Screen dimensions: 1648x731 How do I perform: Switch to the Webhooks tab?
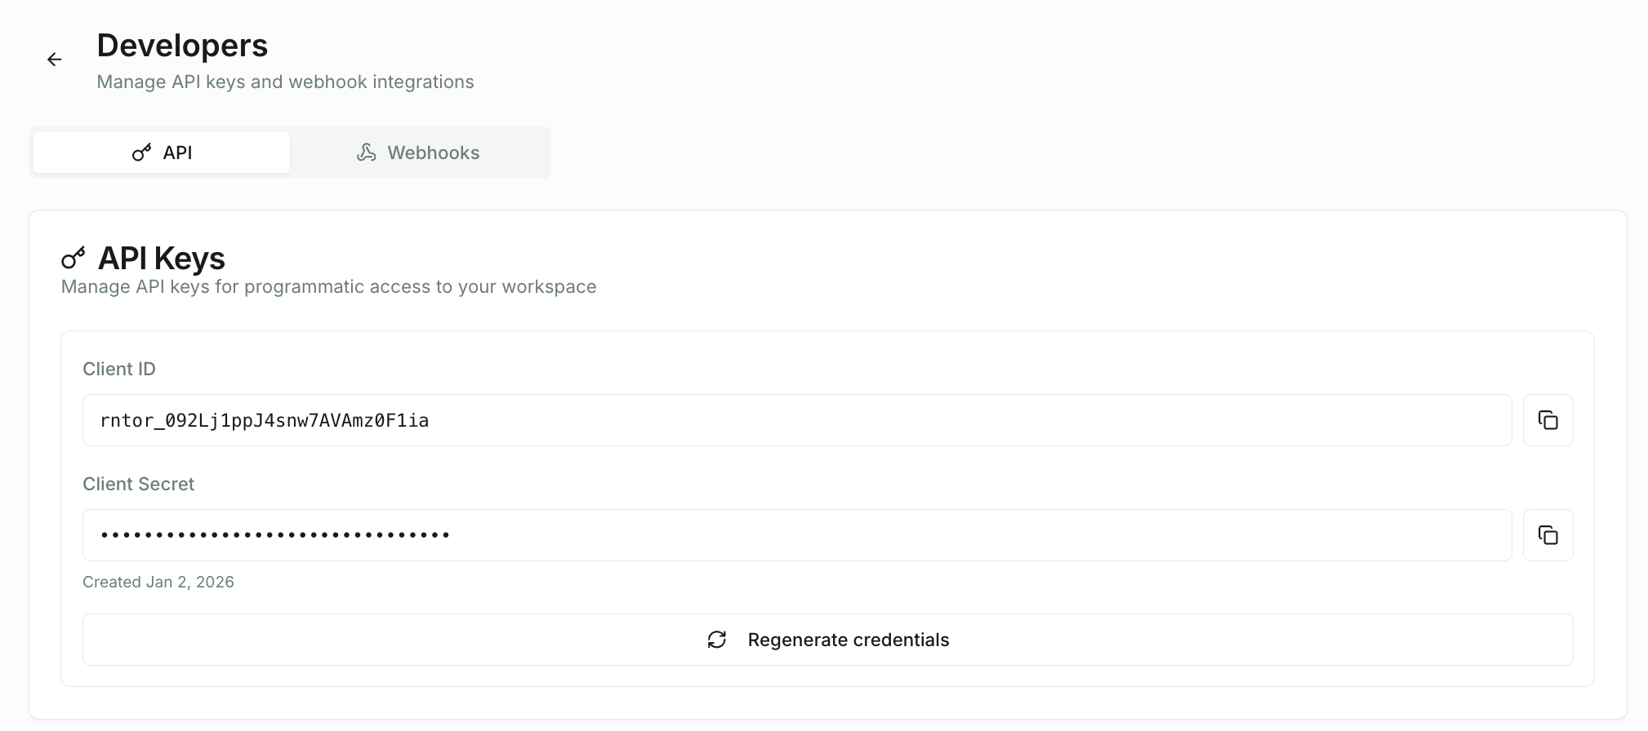point(434,152)
